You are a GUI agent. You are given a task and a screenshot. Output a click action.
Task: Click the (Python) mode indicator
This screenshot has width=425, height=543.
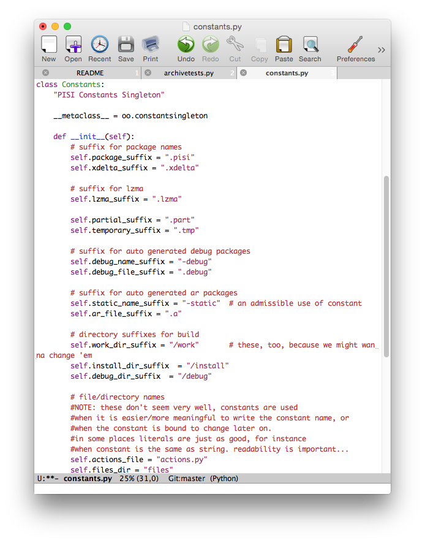coord(225,479)
